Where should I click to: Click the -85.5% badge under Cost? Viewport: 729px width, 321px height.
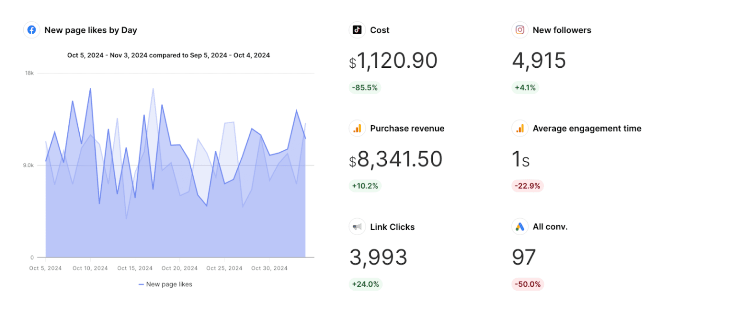(x=365, y=87)
